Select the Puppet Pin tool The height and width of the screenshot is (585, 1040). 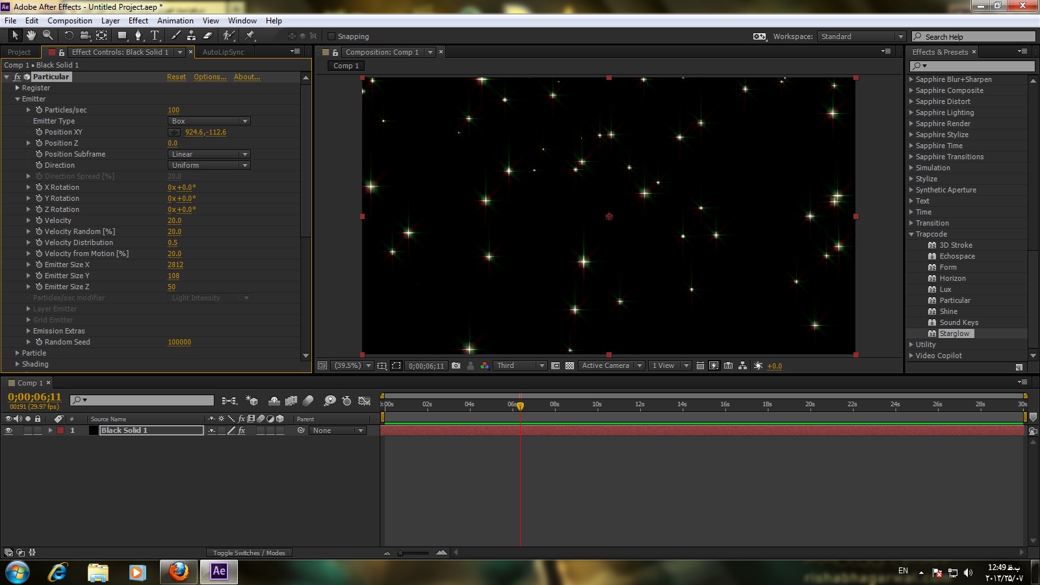pyautogui.click(x=250, y=36)
